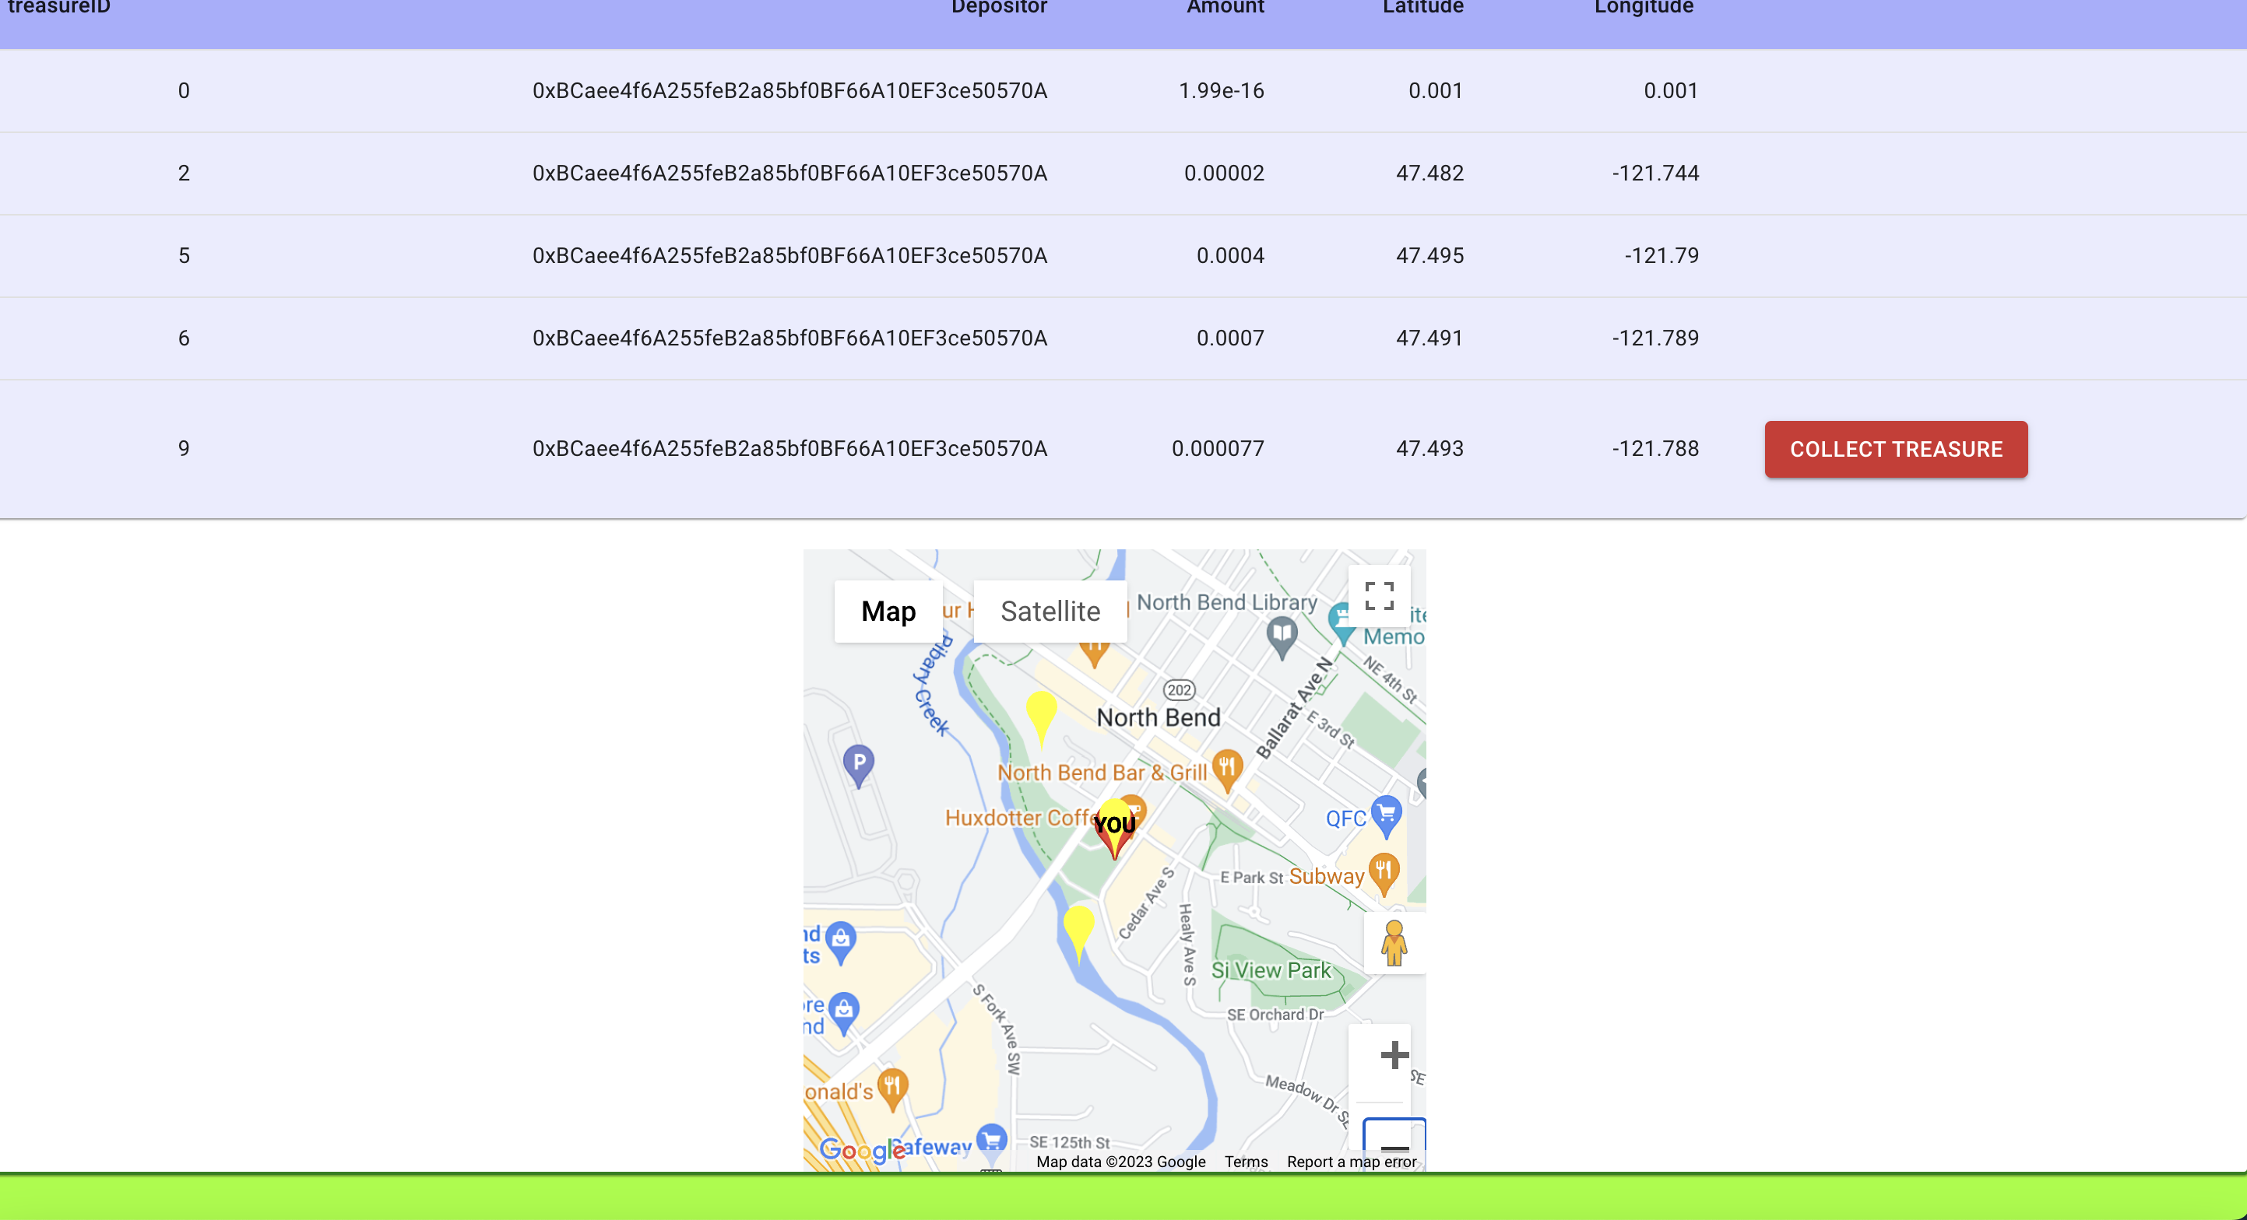Click the parking P marker

click(x=858, y=763)
